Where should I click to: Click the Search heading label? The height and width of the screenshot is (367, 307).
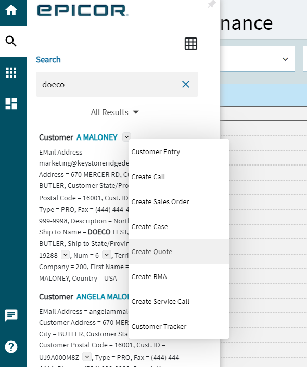48,60
